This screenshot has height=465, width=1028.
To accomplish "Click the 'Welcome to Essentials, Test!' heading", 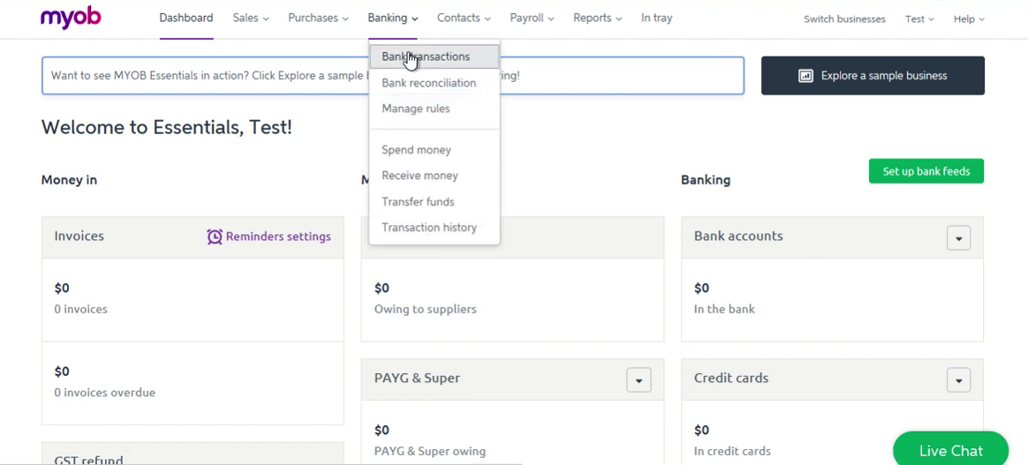I will (167, 127).
